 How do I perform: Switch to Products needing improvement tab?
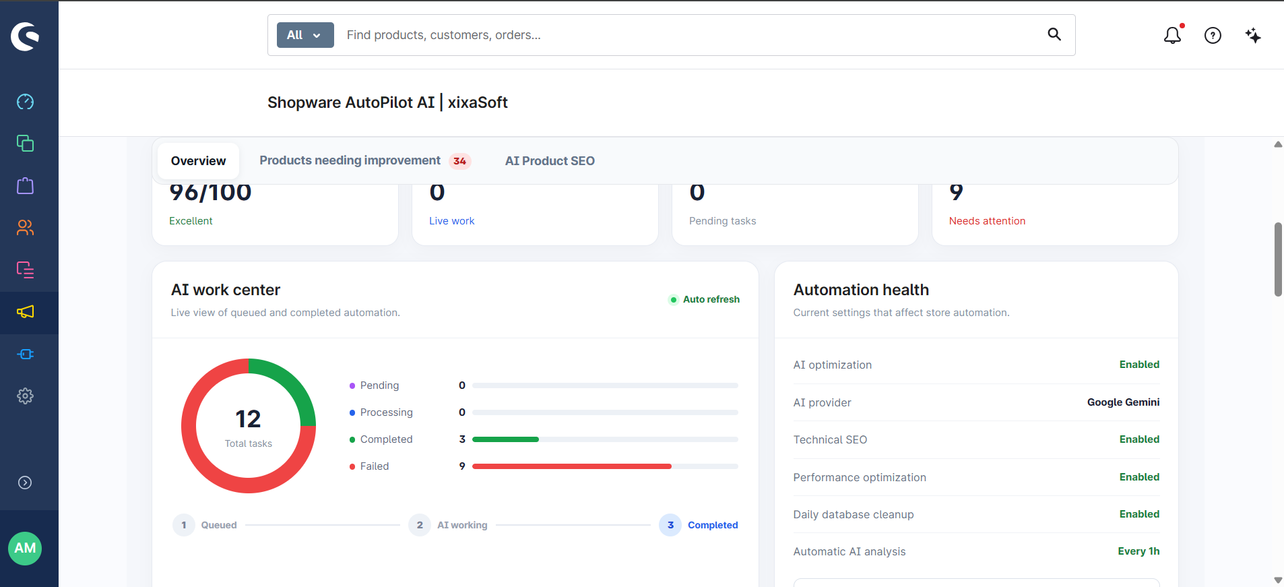coord(364,161)
